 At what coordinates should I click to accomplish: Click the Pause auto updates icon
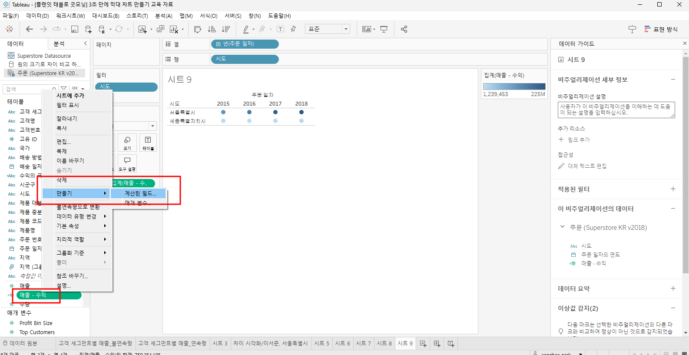click(102, 29)
